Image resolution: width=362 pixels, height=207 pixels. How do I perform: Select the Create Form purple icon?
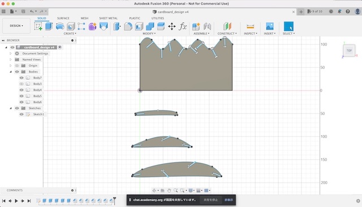pyautogui.click(x=92, y=27)
